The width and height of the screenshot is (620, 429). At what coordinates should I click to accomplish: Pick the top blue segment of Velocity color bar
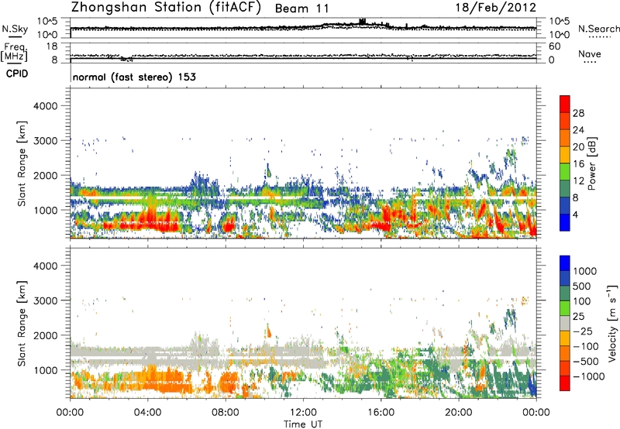(565, 263)
